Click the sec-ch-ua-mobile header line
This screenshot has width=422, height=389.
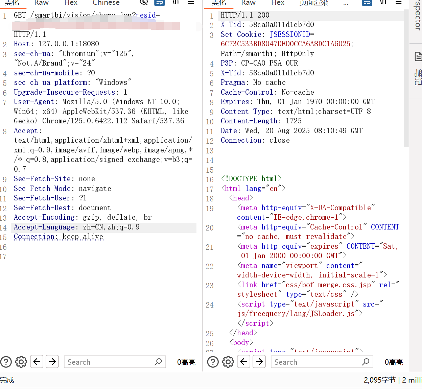[x=54, y=73]
